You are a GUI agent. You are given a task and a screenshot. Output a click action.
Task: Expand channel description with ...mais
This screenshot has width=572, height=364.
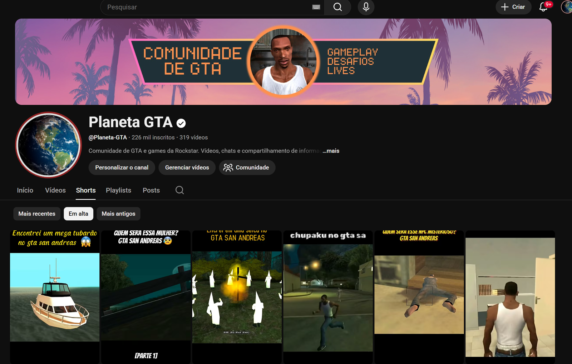click(x=331, y=151)
